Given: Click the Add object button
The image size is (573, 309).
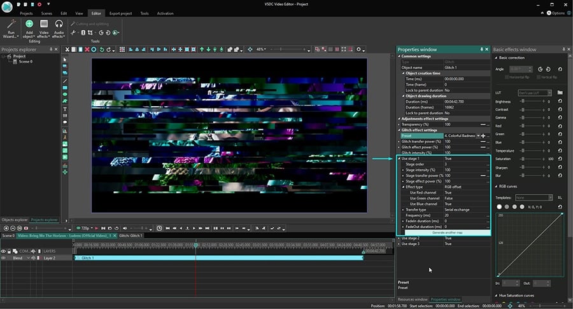Looking at the screenshot, I should tap(29, 29).
